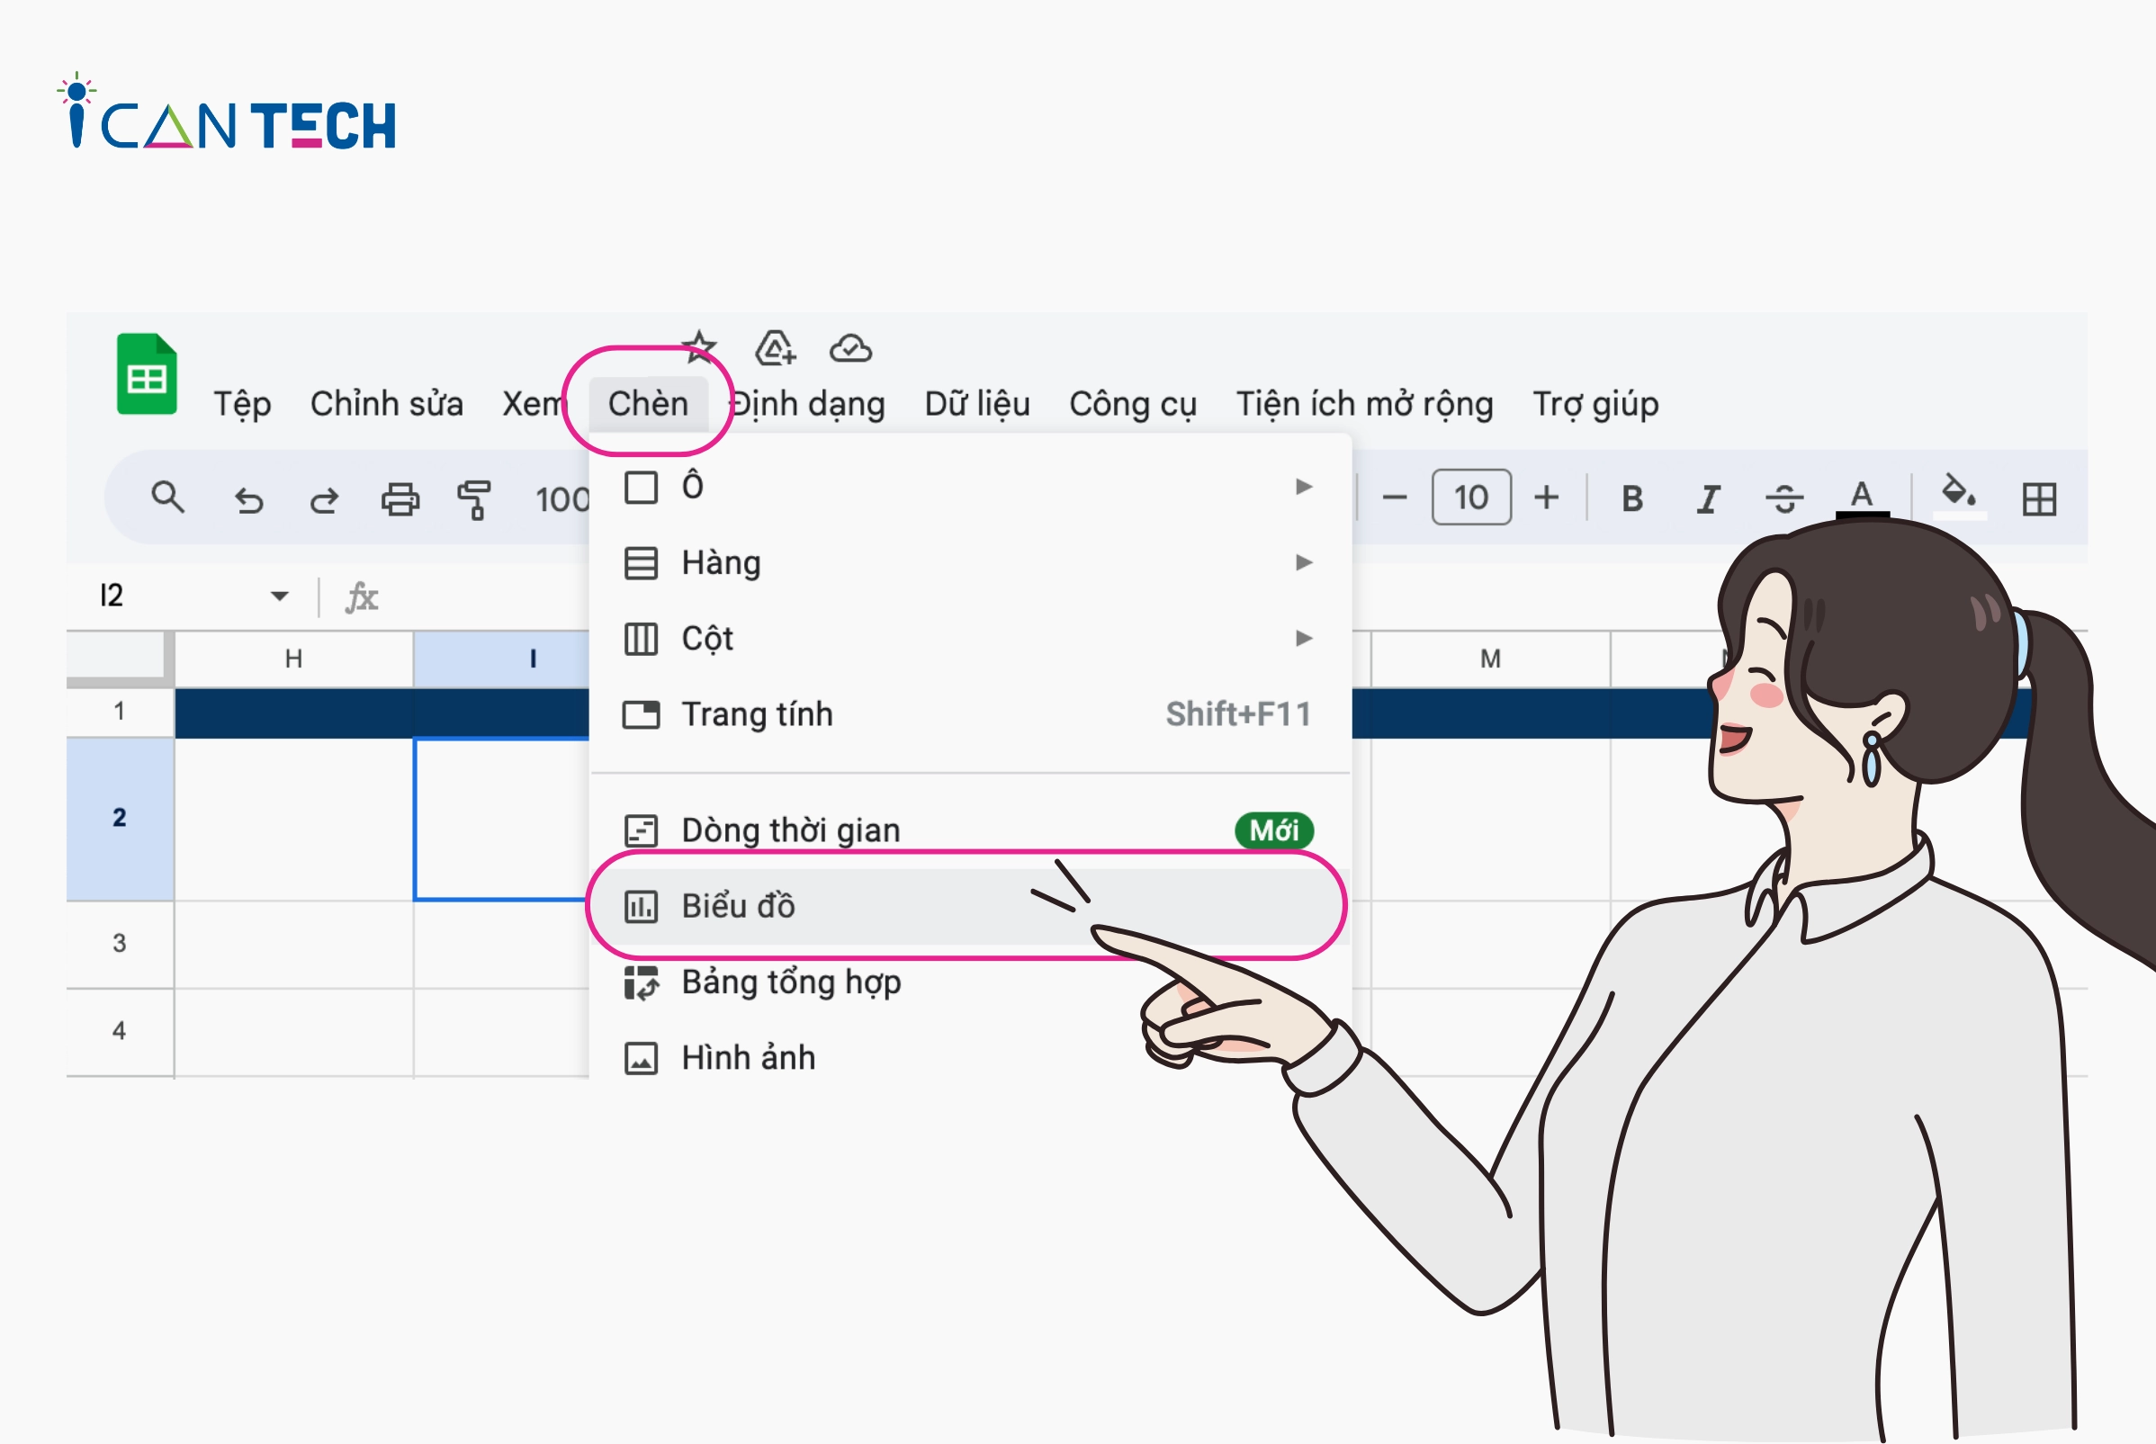Open the Tệp menu
Viewport: 2156px width, 1444px height.
click(x=242, y=404)
